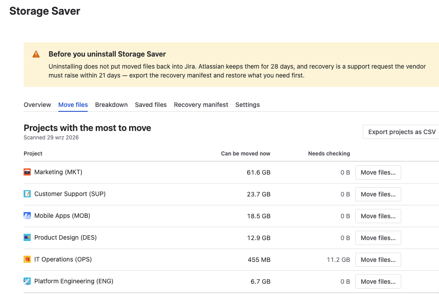Click the 0 B value in Platform Engineering row
The height and width of the screenshot is (294, 439).
[345, 282]
